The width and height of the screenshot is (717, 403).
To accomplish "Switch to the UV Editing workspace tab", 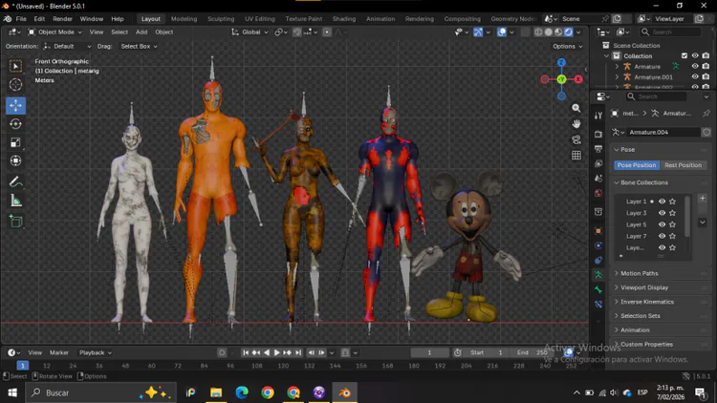I will click(260, 19).
